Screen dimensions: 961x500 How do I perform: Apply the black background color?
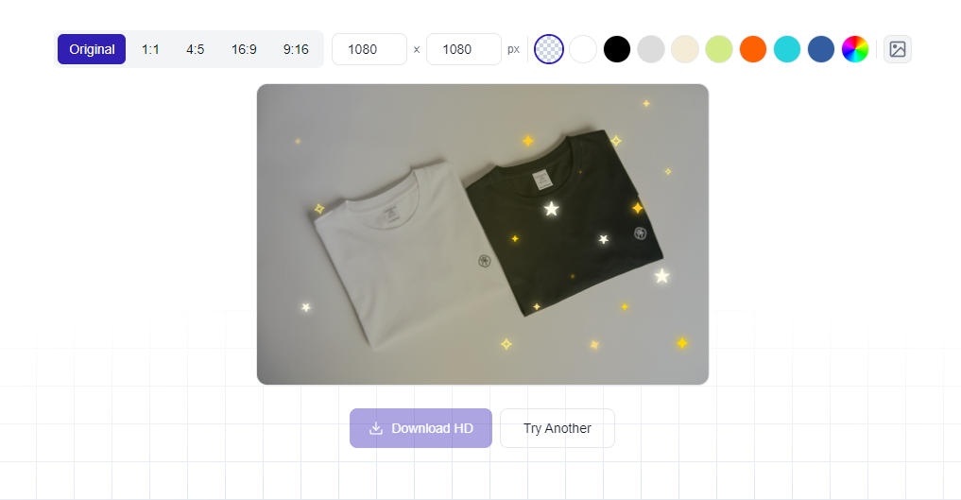616,49
